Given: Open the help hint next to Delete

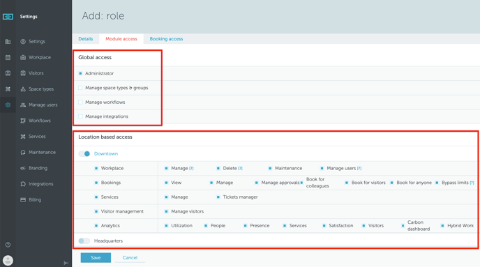Looking at the screenshot, I should click(240, 168).
